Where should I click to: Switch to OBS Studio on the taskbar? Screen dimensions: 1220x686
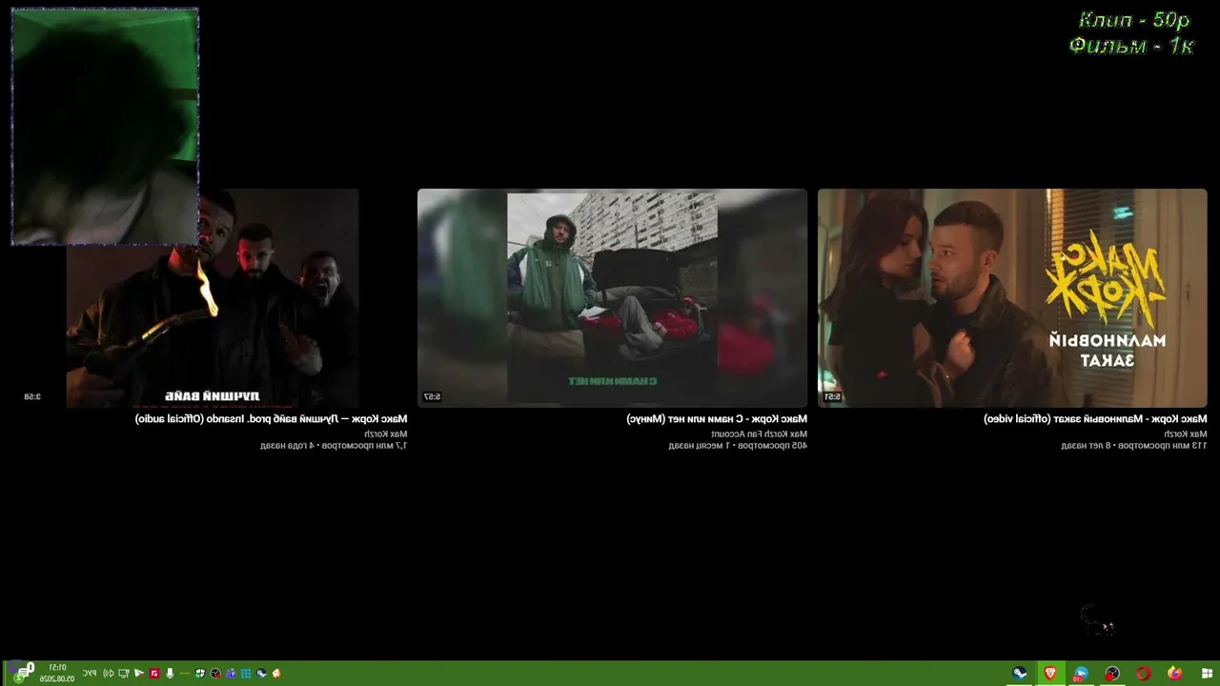click(1112, 674)
